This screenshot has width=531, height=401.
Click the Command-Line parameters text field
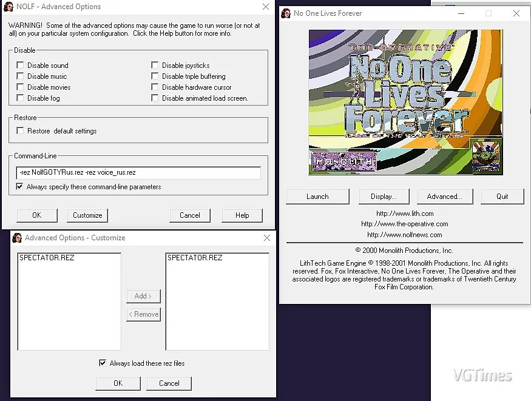click(138, 172)
